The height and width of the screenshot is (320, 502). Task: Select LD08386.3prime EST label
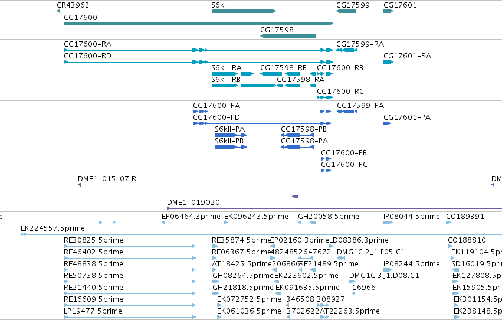tap(359, 240)
